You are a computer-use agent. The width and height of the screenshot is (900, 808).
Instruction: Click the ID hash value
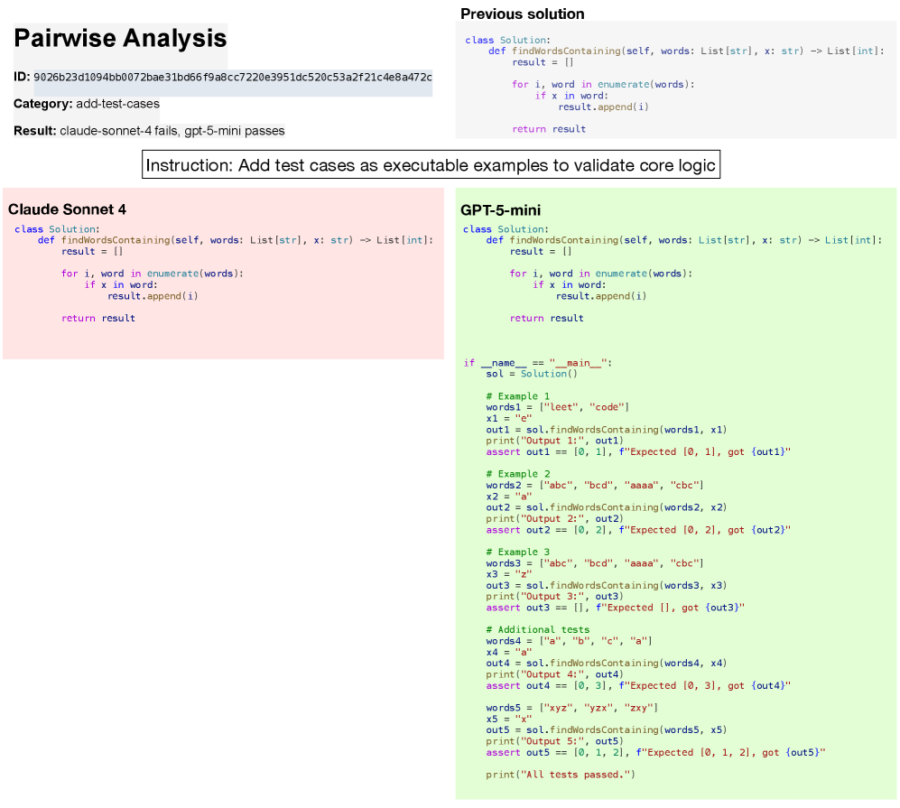(x=233, y=77)
